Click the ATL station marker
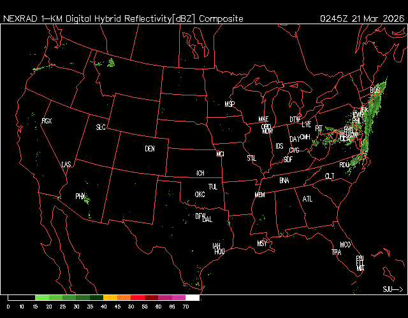The height and width of the screenshot is (318, 408). click(308, 199)
